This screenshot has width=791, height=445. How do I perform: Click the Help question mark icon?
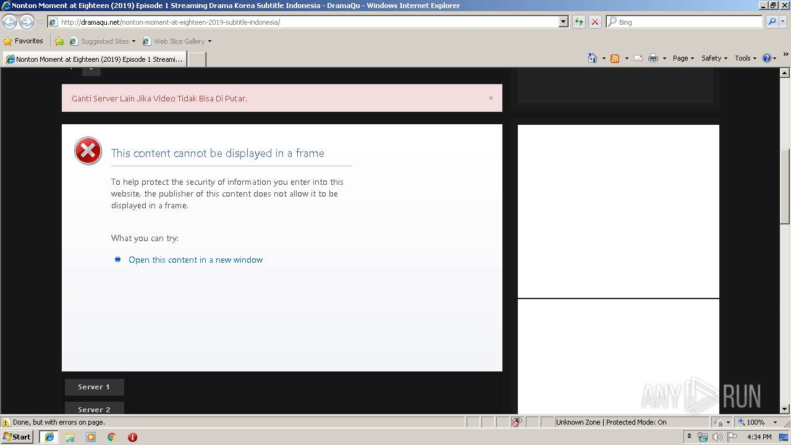click(767, 58)
